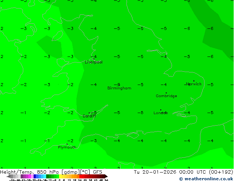Click the Cambridge location marker dot

(166, 93)
